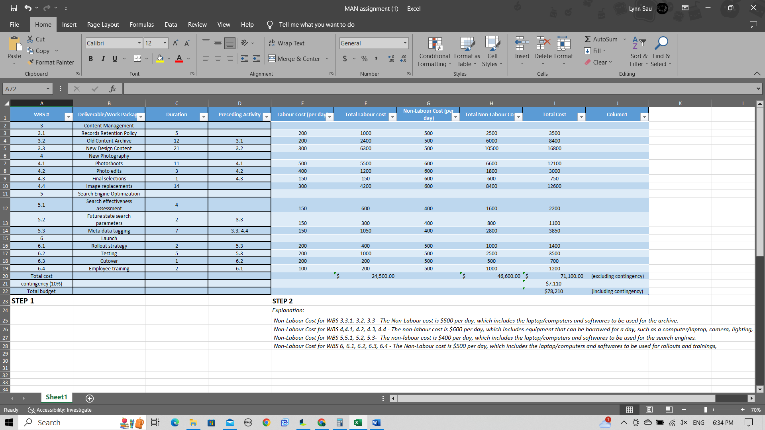The width and height of the screenshot is (765, 430).
Task: Select the Format Painter brush
Action: [31, 62]
